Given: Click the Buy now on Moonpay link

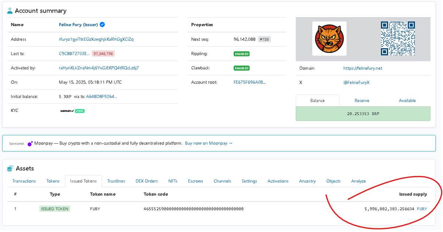Looking at the screenshot, I should pos(209,143).
